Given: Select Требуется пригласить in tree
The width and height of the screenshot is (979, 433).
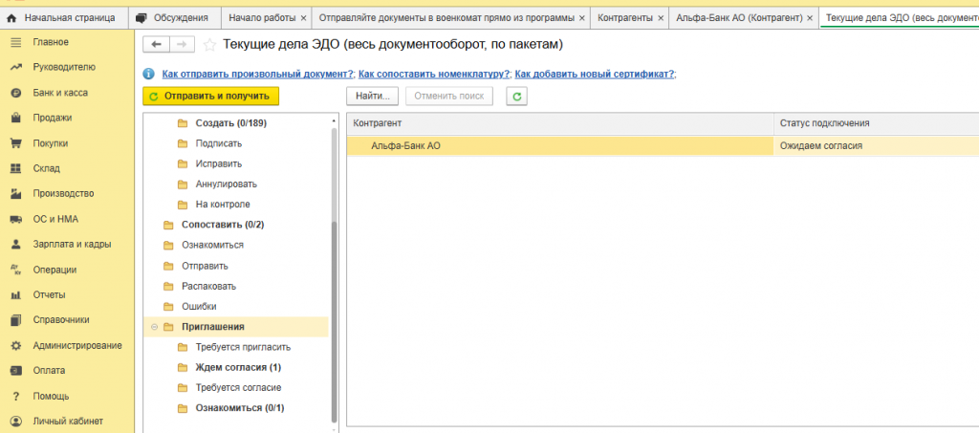Looking at the screenshot, I should (x=243, y=347).
